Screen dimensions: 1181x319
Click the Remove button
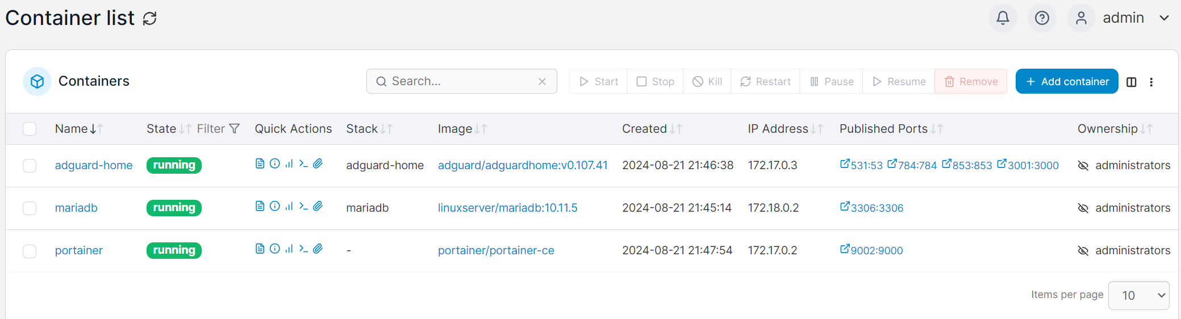(971, 81)
